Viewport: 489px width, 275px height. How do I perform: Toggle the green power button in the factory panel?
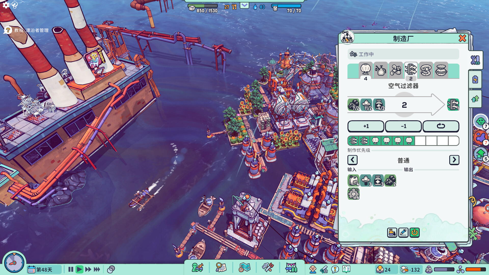coord(414,232)
